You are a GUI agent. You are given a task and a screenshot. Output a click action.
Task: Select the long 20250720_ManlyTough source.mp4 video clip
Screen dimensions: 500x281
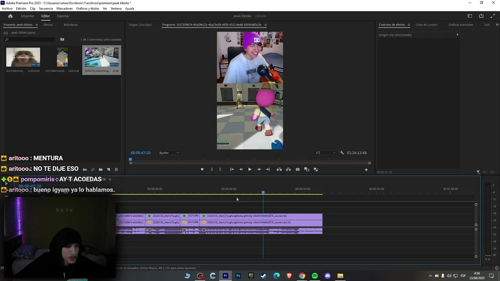coord(261,216)
